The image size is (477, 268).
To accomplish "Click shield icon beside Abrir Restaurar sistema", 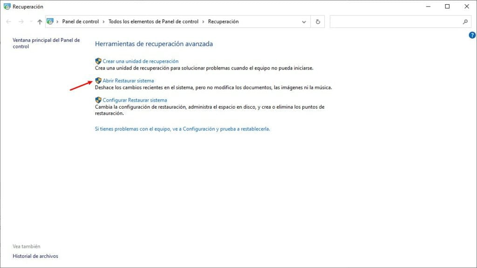I will coord(98,81).
